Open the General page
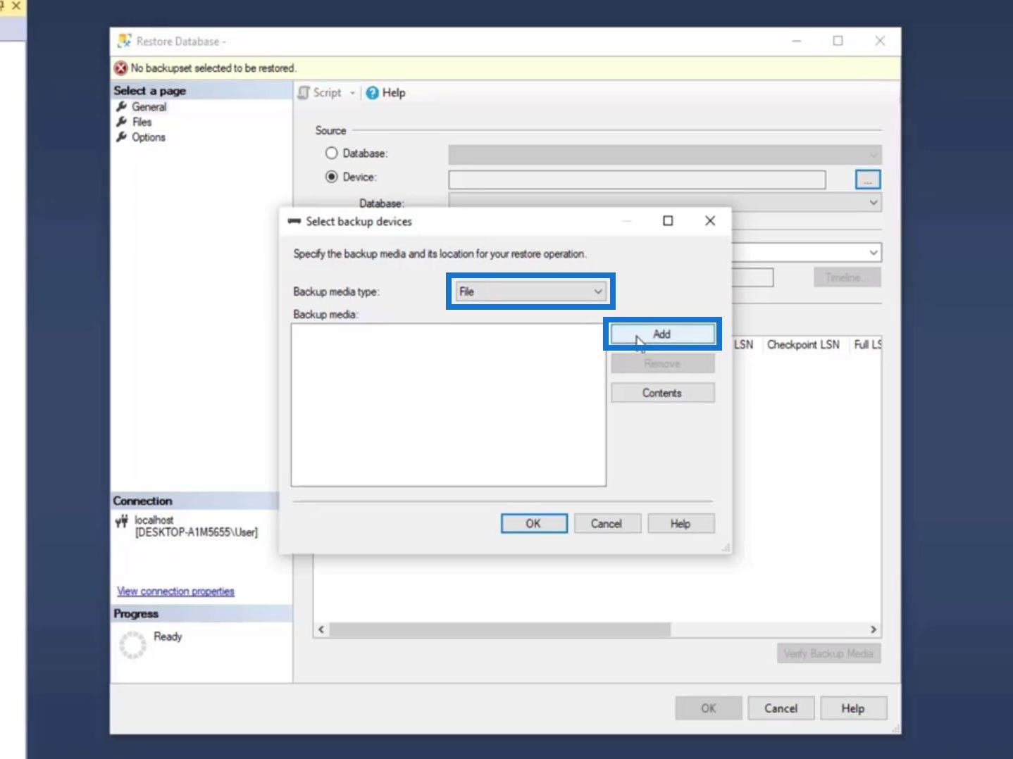The width and height of the screenshot is (1013, 759). (x=149, y=107)
